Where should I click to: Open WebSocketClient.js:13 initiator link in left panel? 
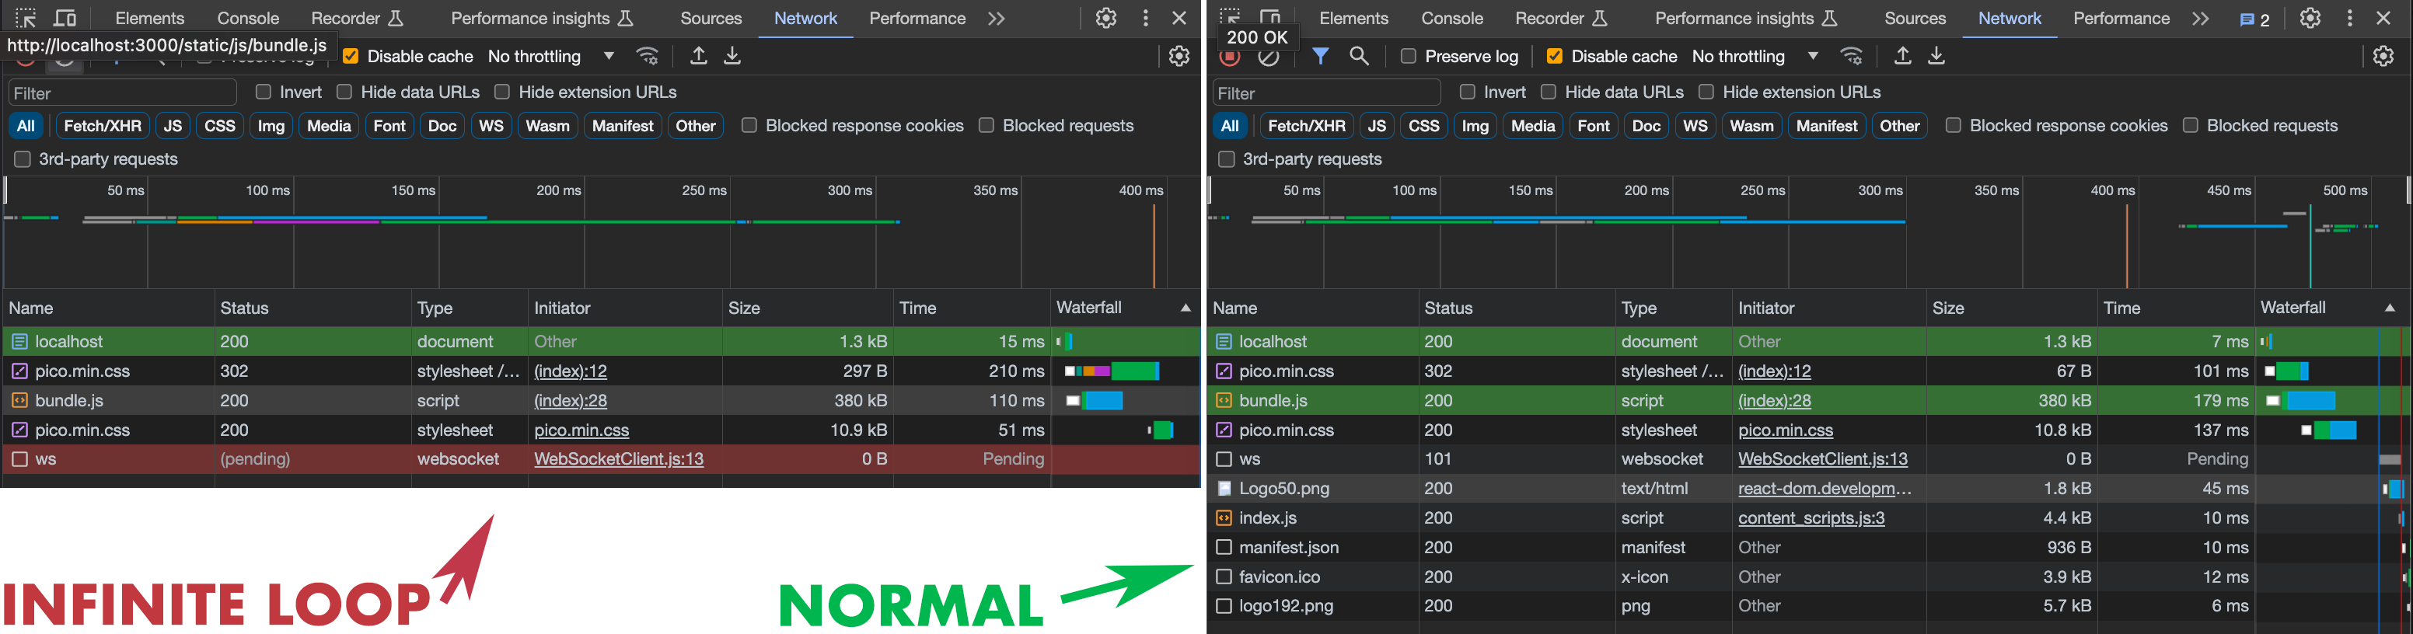pyautogui.click(x=618, y=459)
